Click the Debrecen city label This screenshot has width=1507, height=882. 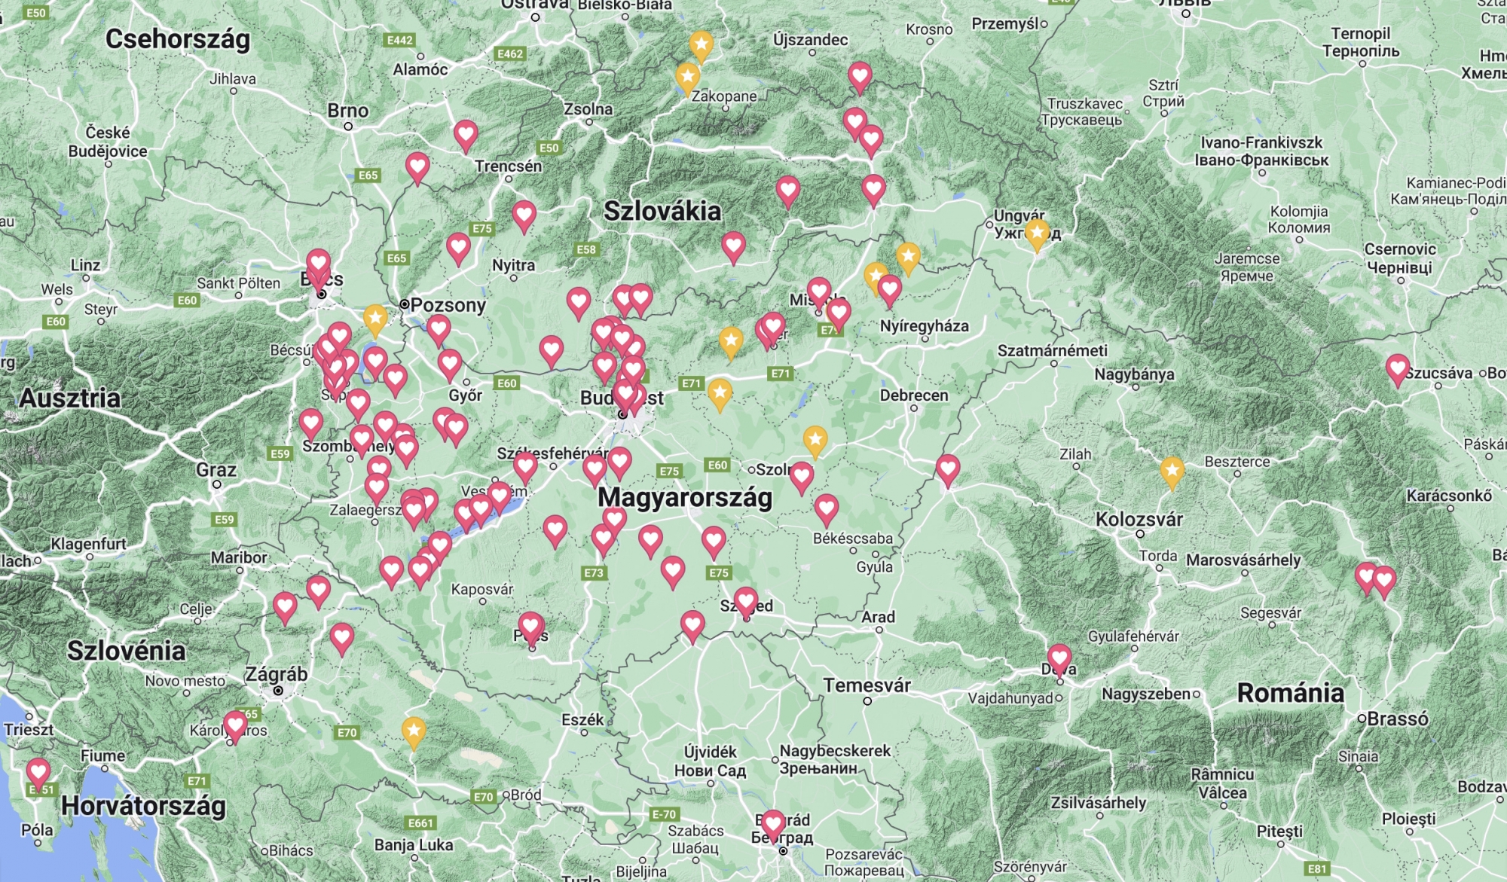pyautogui.click(x=914, y=395)
